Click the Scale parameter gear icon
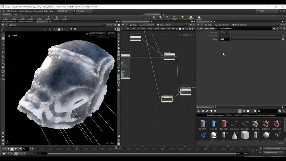 pos(283,39)
